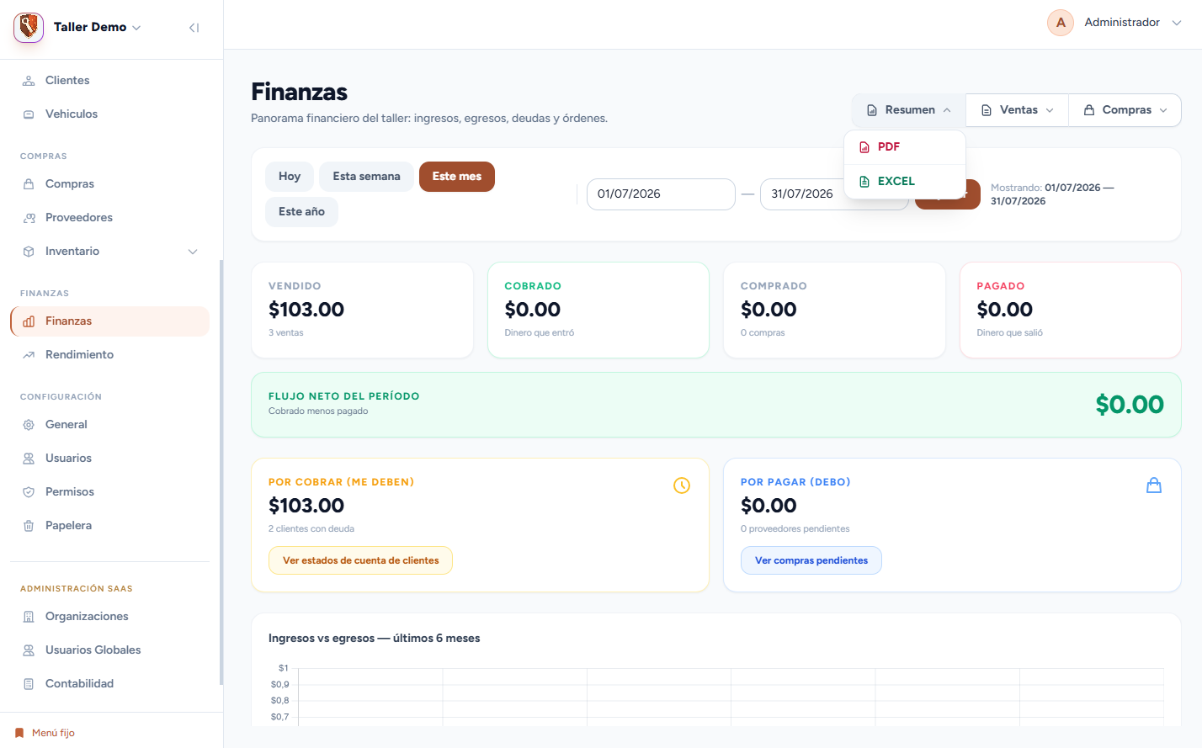Open the Compras export dropdown
Image resolution: width=1202 pixels, height=748 pixels.
(1125, 110)
